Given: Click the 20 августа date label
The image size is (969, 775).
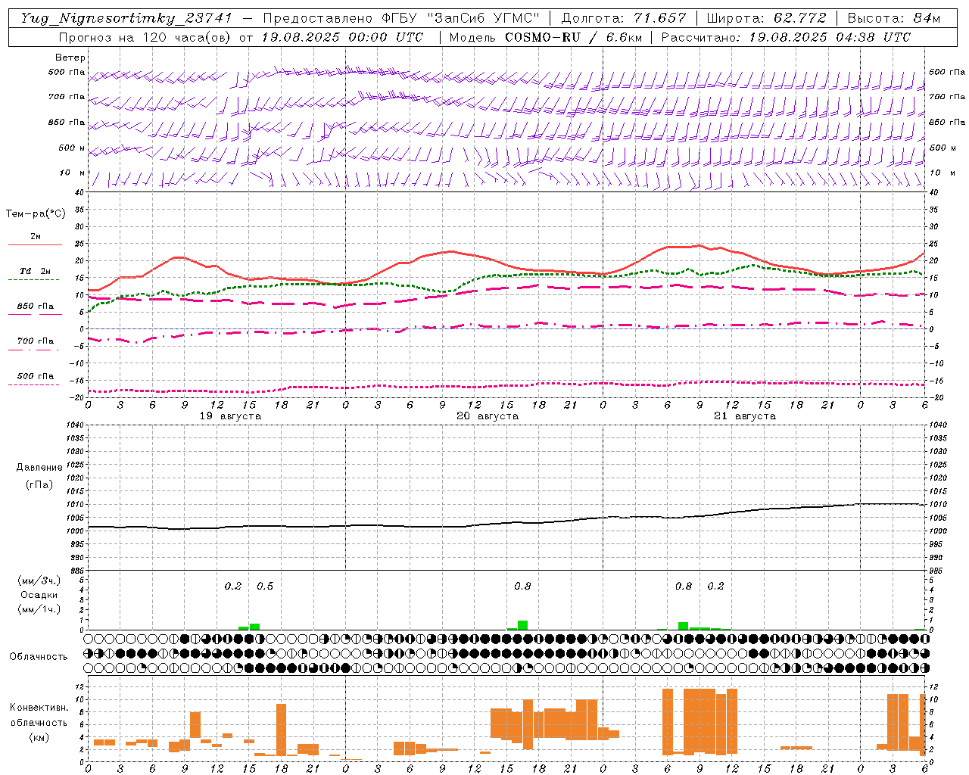Looking at the screenshot, I should click(488, 416).
